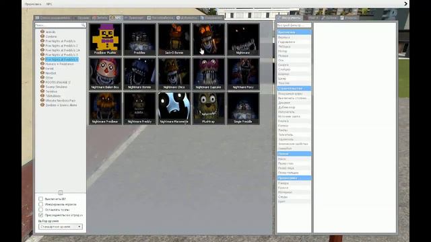Switch to the Сохранения tab
Image resolution: width=431 pixels, height=242 pixels.
click(x=211, y=18)
